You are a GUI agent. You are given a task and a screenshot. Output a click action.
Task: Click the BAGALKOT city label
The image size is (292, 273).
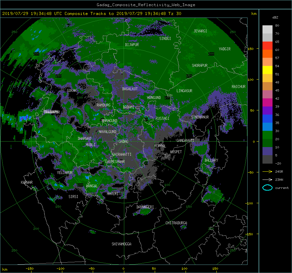tap(130, 89)
